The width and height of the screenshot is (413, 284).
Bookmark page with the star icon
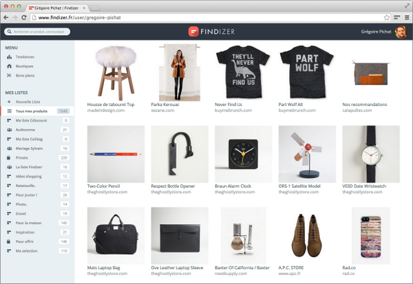pos(386,18)
